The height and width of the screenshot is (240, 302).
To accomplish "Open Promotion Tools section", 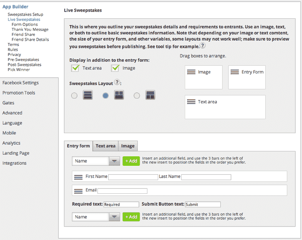I will [x=19, y=93].
